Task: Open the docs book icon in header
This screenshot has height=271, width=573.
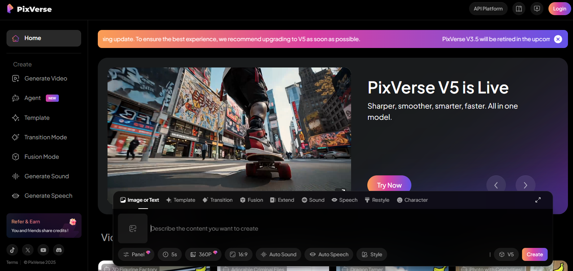Action: pyautogui.click(x=519, y=9)
